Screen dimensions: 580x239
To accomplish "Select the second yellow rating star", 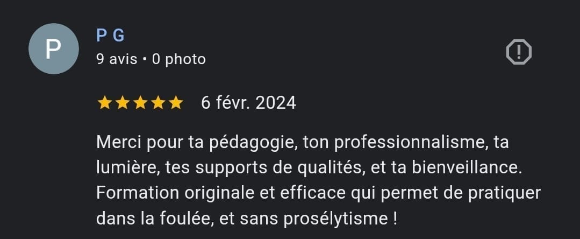I will (123, 103).
